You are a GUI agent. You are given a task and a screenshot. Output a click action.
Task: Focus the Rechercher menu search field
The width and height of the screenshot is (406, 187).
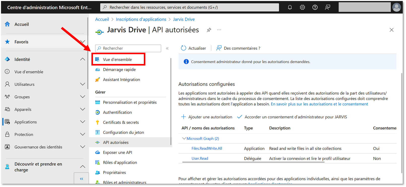[128, 48]
